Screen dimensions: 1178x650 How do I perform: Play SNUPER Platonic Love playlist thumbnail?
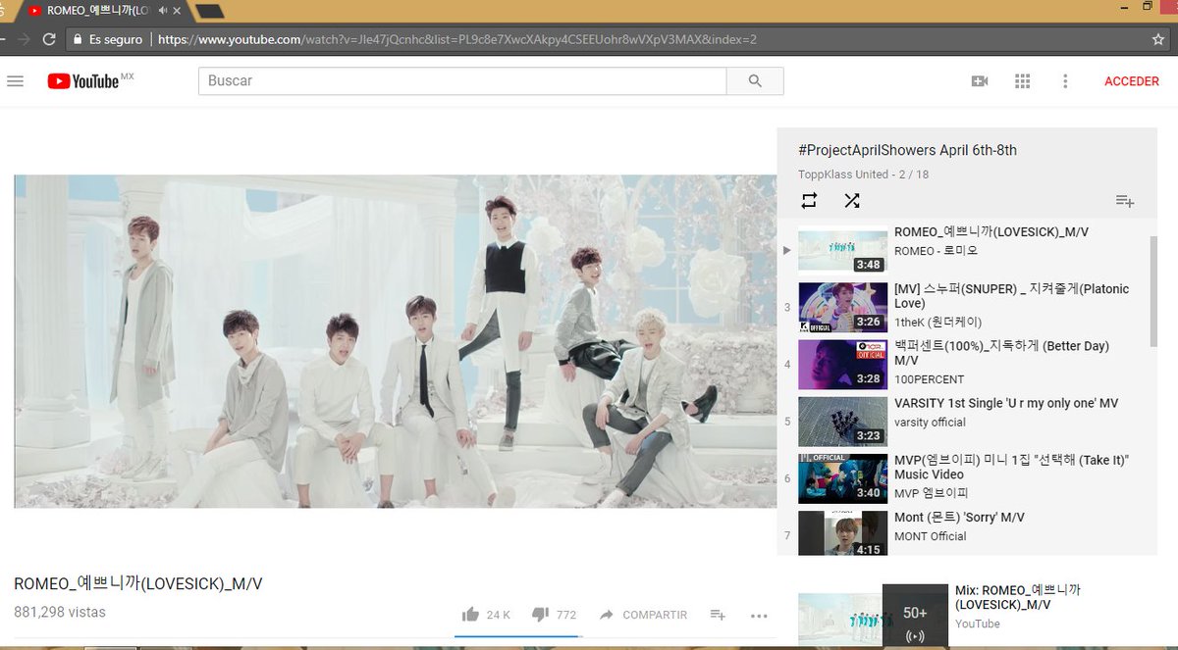[x=842, y=307]
